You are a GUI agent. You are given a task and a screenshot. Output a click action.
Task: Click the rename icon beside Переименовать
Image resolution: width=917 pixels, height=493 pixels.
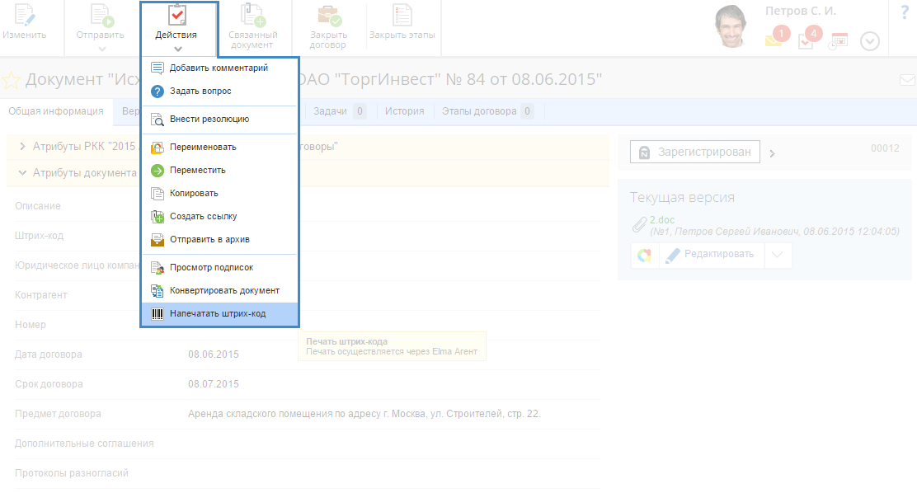158,148
